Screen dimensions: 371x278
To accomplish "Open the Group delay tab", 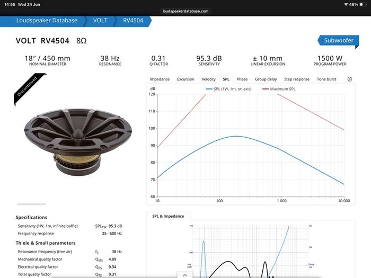I will coord(266,79).
